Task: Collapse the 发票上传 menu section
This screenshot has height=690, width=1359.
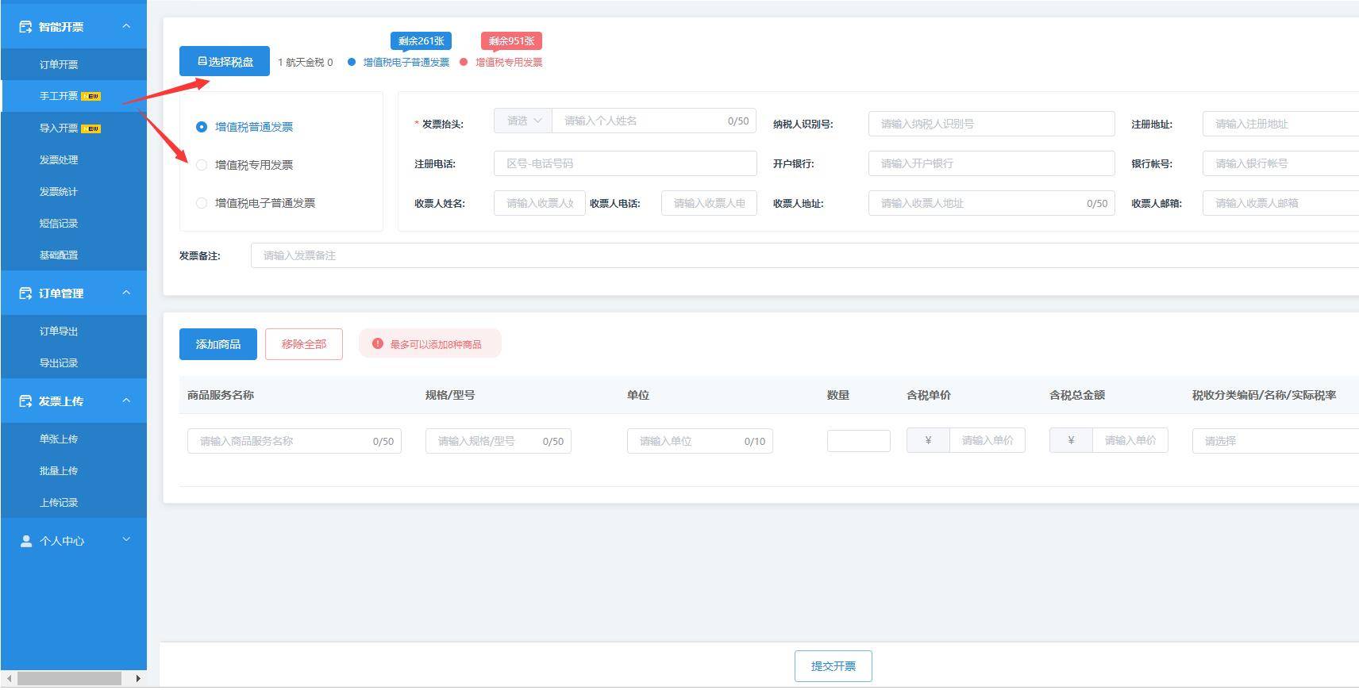Action: [x=126, y=401]
